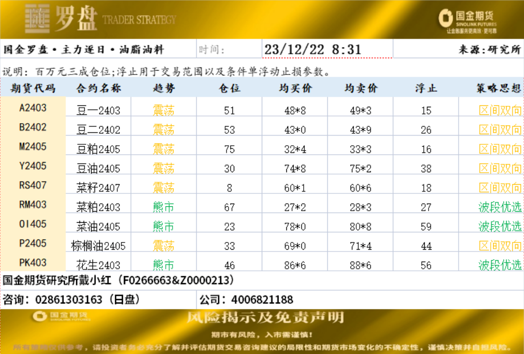Image resolution: width=524 pixels, height=354 pixels.
Task: Select the futures code OI405
Action: point(33,224)
